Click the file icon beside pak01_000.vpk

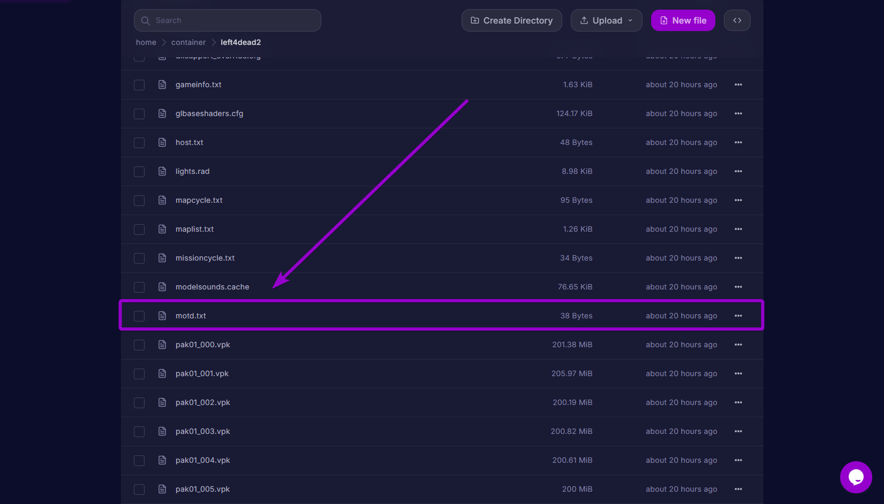point(162,345)
